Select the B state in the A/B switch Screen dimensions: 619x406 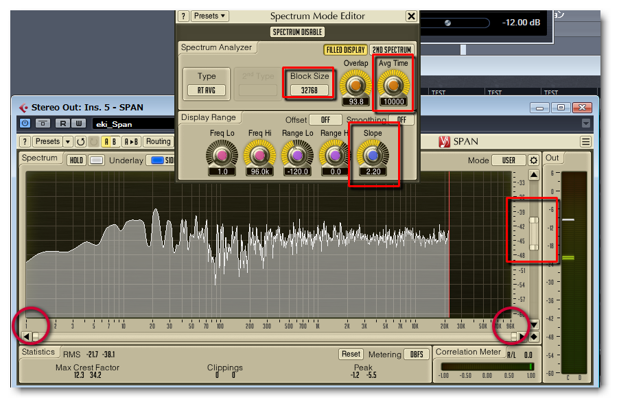(x=115, y=142)
